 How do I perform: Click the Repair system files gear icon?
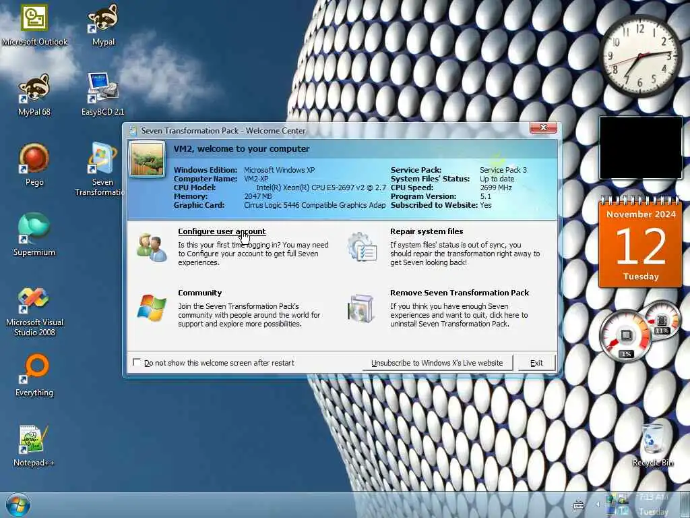coord(362,248)
